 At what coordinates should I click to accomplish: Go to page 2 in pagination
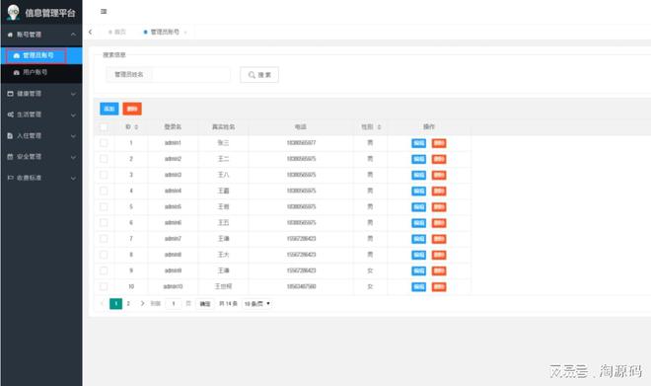[128, 304]
